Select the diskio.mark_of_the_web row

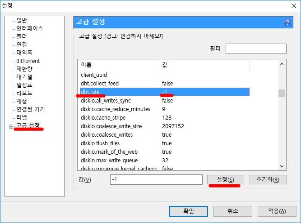[x=165, y=152]
